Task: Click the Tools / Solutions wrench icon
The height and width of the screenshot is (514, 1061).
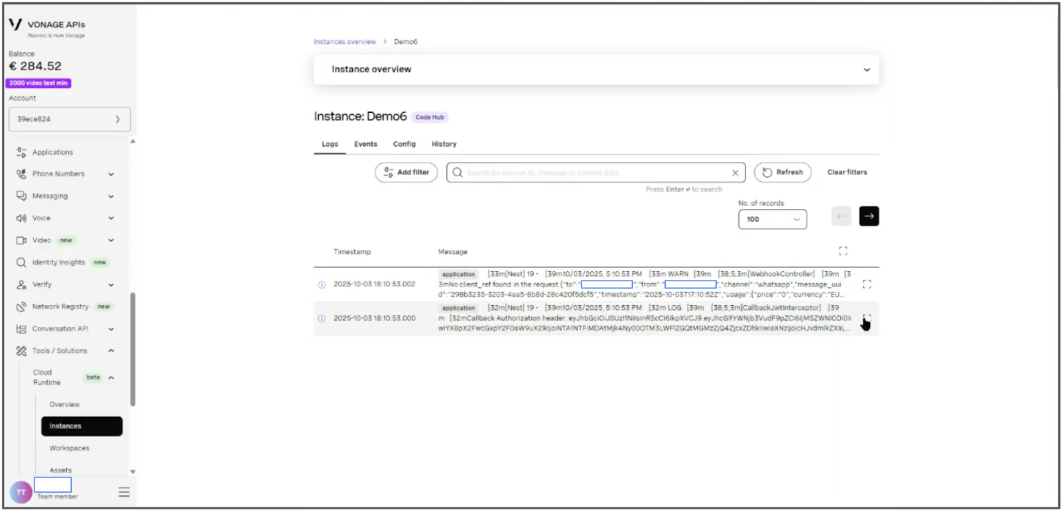Action: (21, 350)
